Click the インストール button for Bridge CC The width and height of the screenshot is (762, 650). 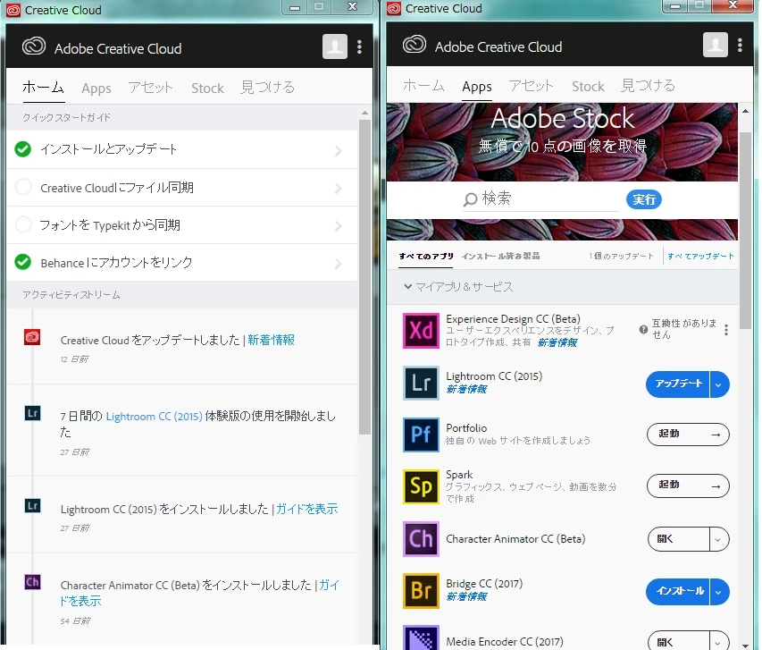coord(678,592)
